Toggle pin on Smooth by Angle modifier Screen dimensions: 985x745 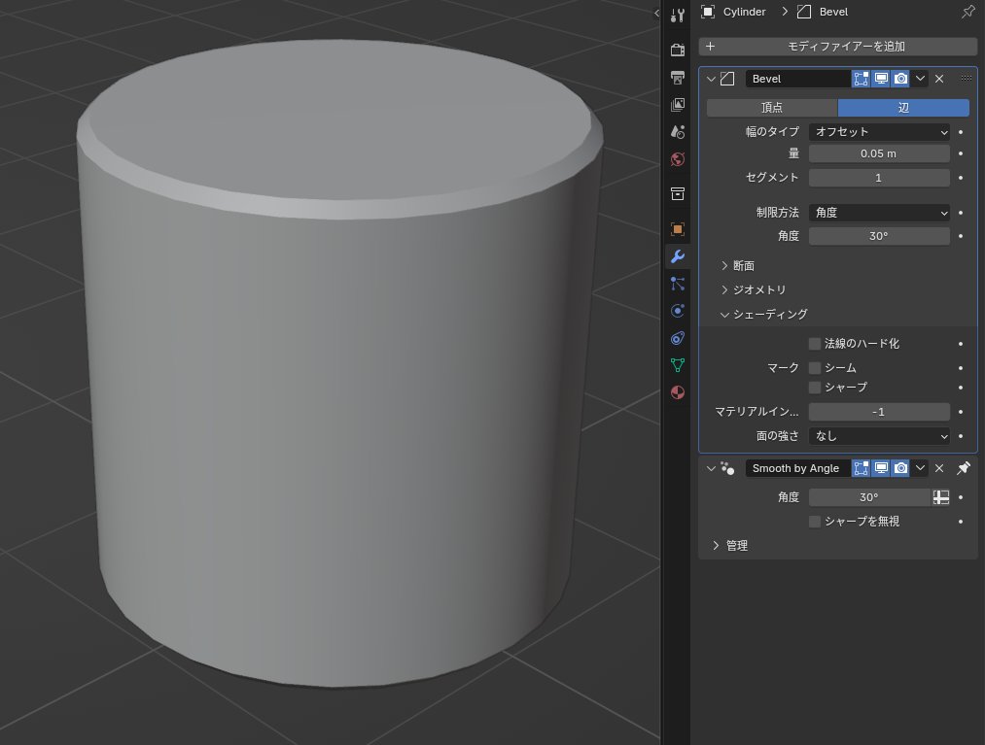pyautogui.click(x=964, y=468)
